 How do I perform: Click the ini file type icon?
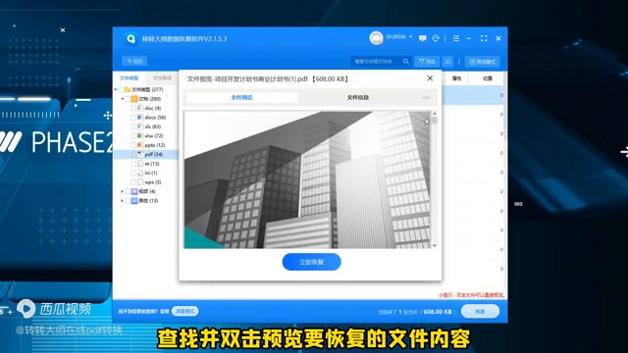pos(140,173)
